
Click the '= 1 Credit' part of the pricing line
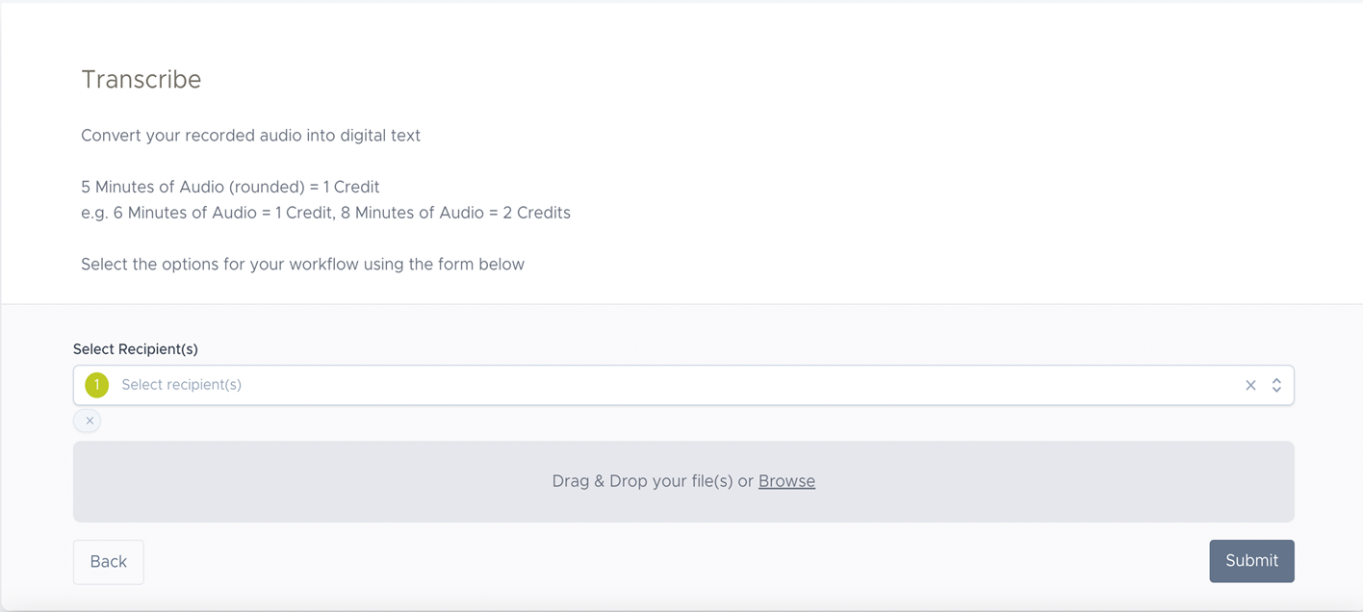pyautogui.click(x=345, y=187)
